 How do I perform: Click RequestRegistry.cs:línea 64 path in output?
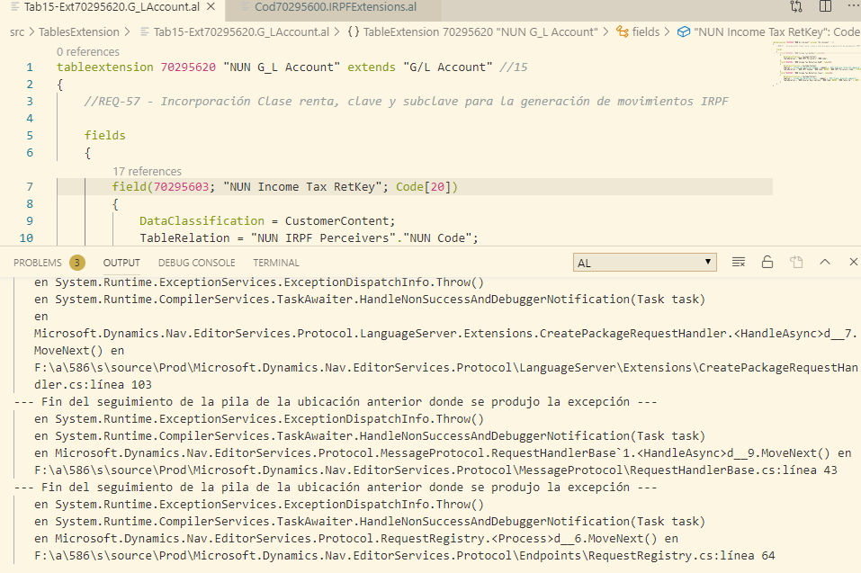click(405, 555)
